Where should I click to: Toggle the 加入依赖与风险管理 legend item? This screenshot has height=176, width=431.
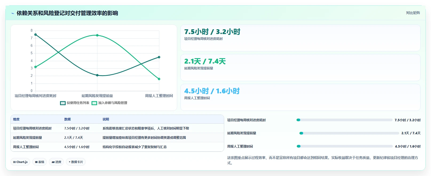[x=109, y=103]
